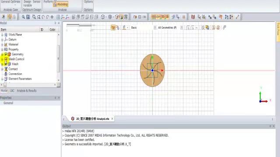The image size is (280, 157).
Task: Click the select-with-cursor icon next to selection mode
Action: [118, 27]
